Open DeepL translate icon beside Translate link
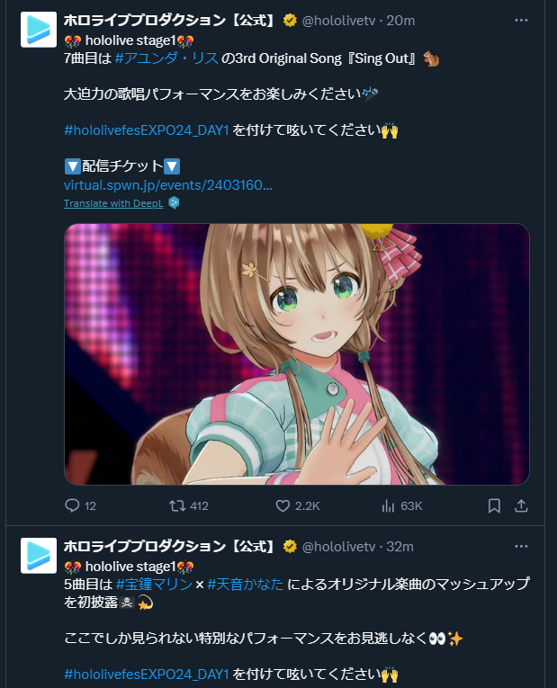This screenshot has height=688, width=557. tap(174, 202)
